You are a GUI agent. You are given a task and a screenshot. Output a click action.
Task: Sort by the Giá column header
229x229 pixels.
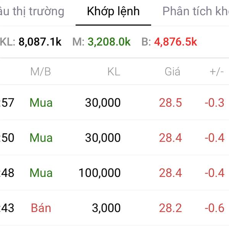(173, 71)
